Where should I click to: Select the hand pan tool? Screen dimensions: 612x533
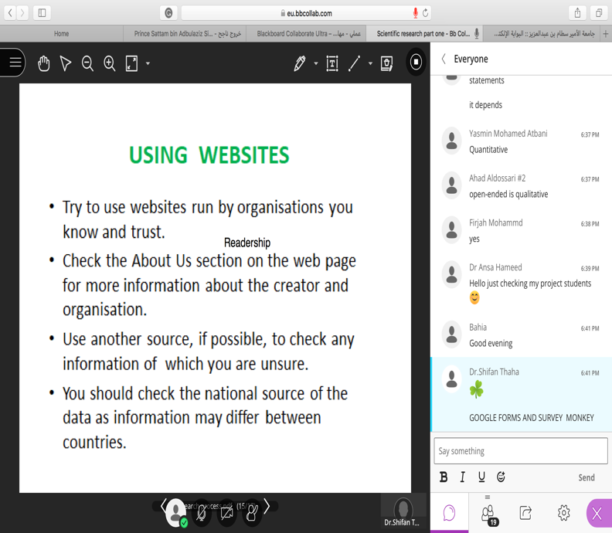(x=44, y=63)
